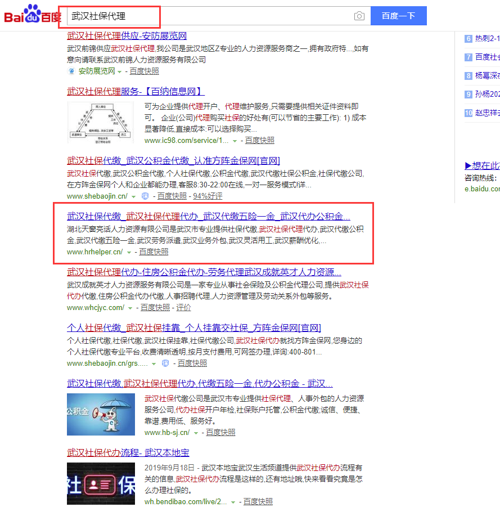Click the www.shebaojin.cn/grs URL text
The width and height of the screenshot is (500, 516).
pyautogui.click(x=107, y=364)
